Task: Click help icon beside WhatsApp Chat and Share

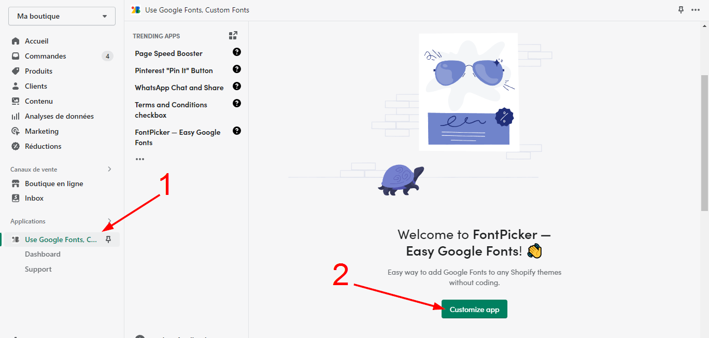Action: [237, 86]
